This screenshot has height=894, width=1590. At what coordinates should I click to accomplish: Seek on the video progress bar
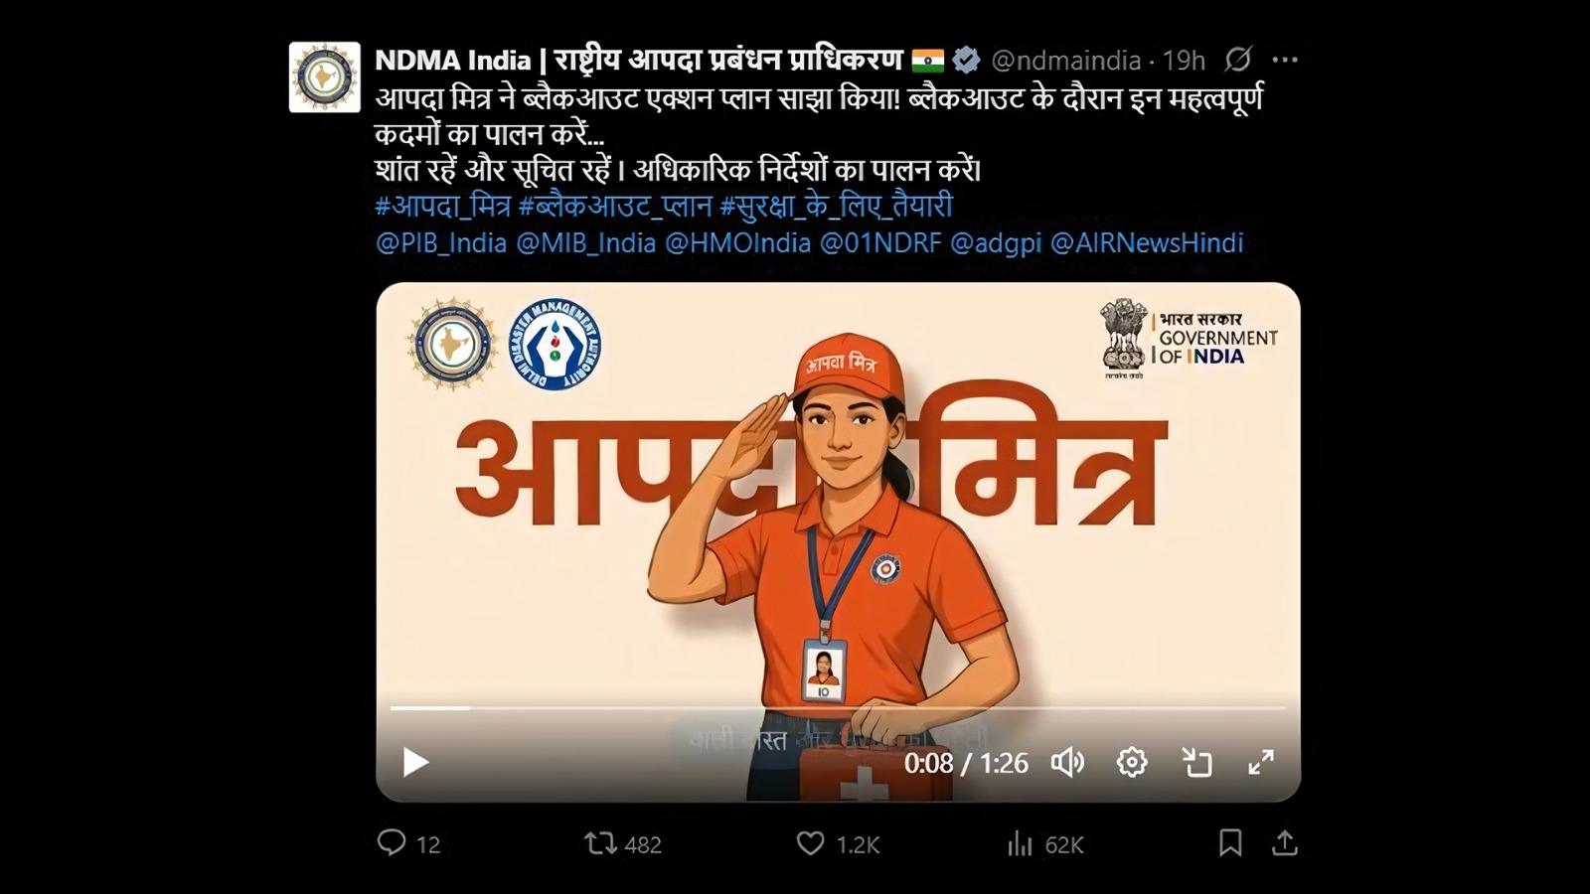(x=838, y=708)
